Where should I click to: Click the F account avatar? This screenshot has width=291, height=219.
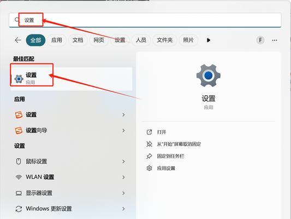[260, 40]
